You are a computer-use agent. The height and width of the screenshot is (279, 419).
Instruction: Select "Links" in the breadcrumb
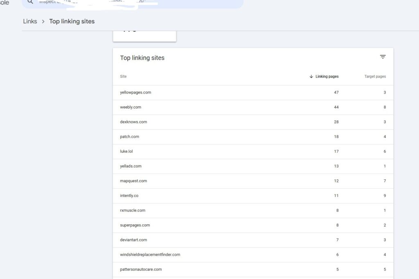click(x=29, y=21)
